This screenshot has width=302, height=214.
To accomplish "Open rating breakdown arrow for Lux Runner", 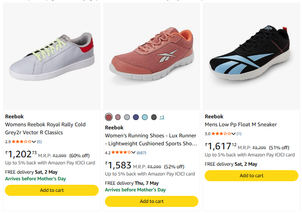I will pos(134,153).
